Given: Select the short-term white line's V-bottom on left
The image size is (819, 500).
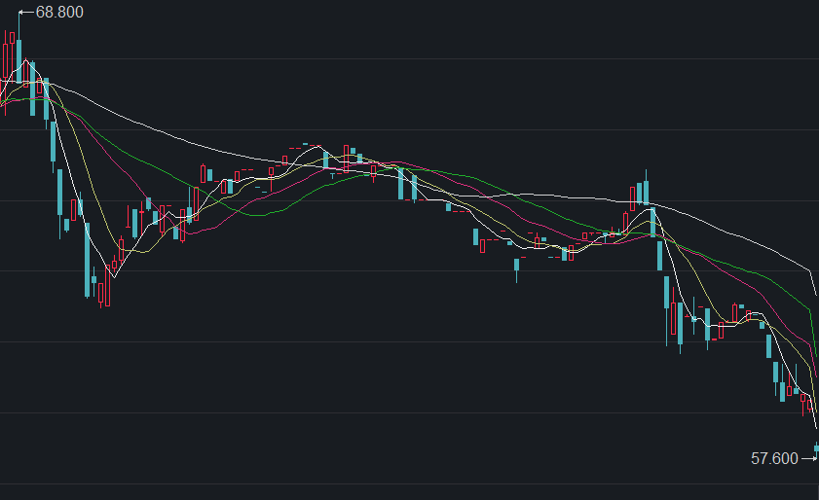Looking at the screenshot, I should point(113,278).
